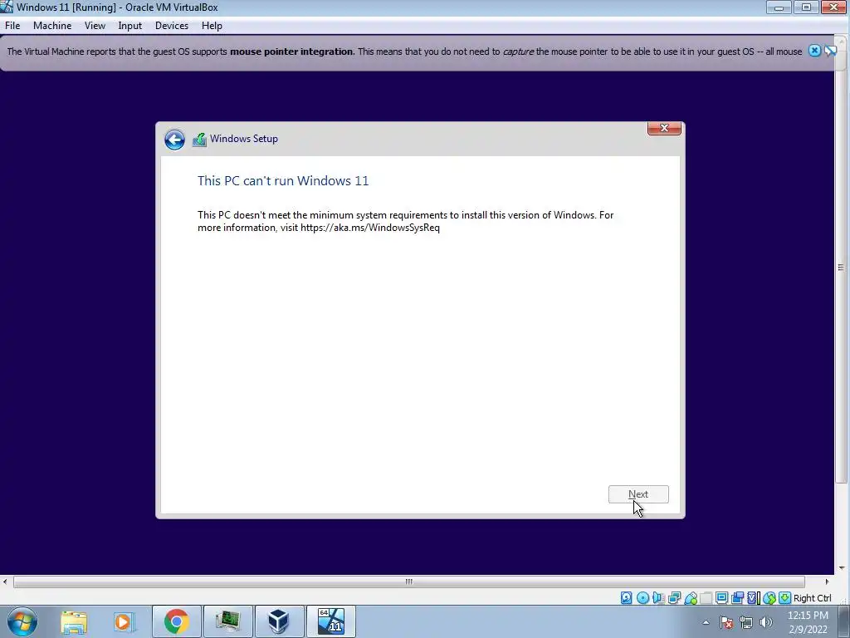Click the mouse integration status icon

(x=769, y=598)
